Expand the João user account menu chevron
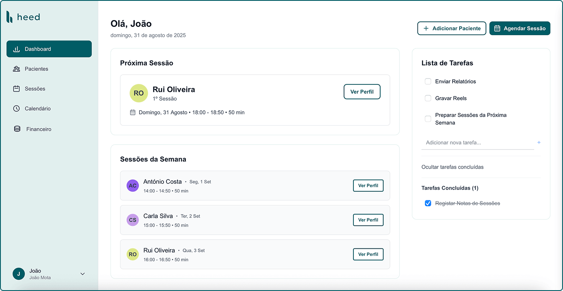 pyautogui.click(x=82, y=274)
